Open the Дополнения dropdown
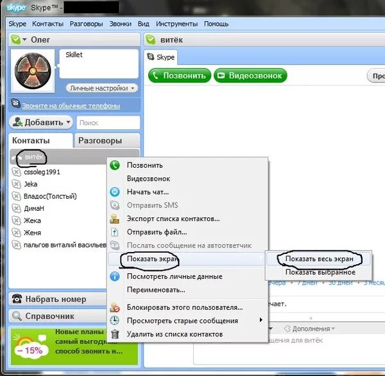Viewport: 385px width, 376px height. [x=310, y=329]
